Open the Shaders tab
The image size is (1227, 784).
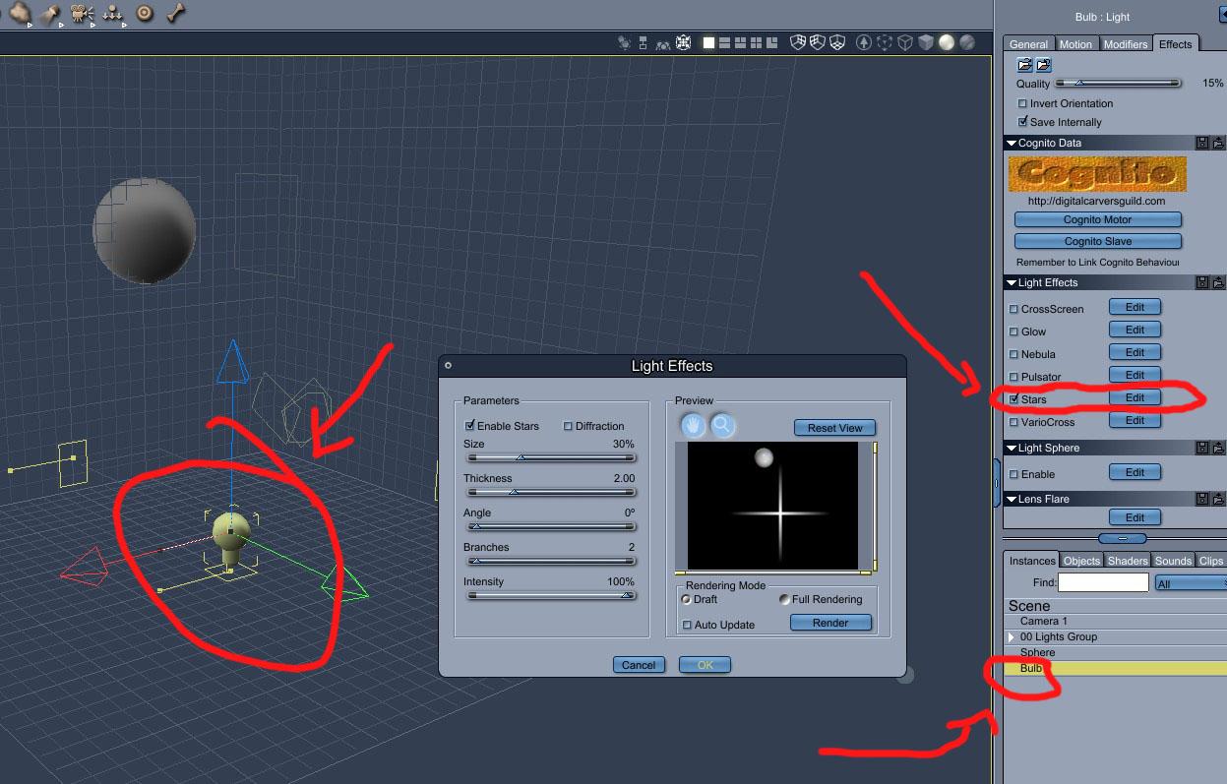(x=1128, y=561)
